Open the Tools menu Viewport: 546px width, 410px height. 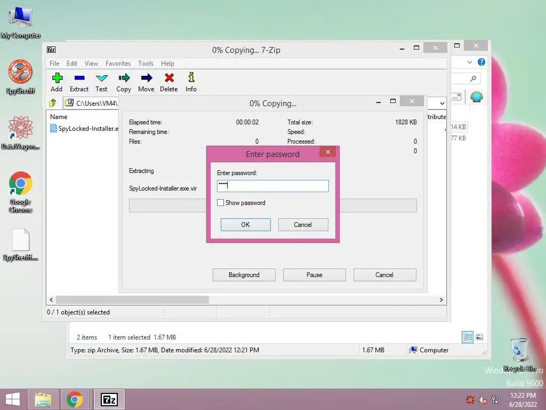point(146,64)
